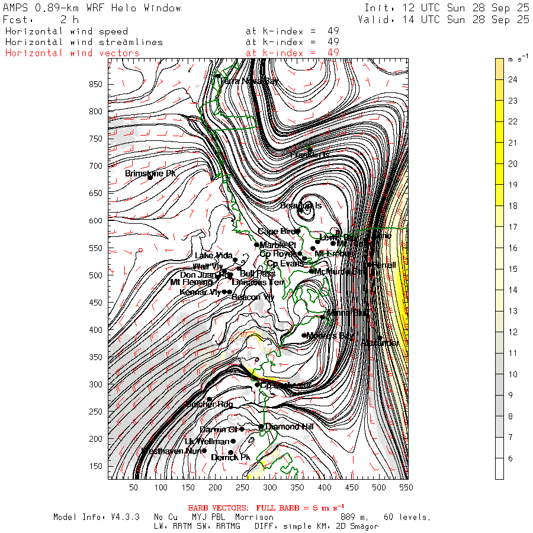Click the y-axis tick label '650'
The width and height of the screenshot is (533, 533).
pos(95,193)
